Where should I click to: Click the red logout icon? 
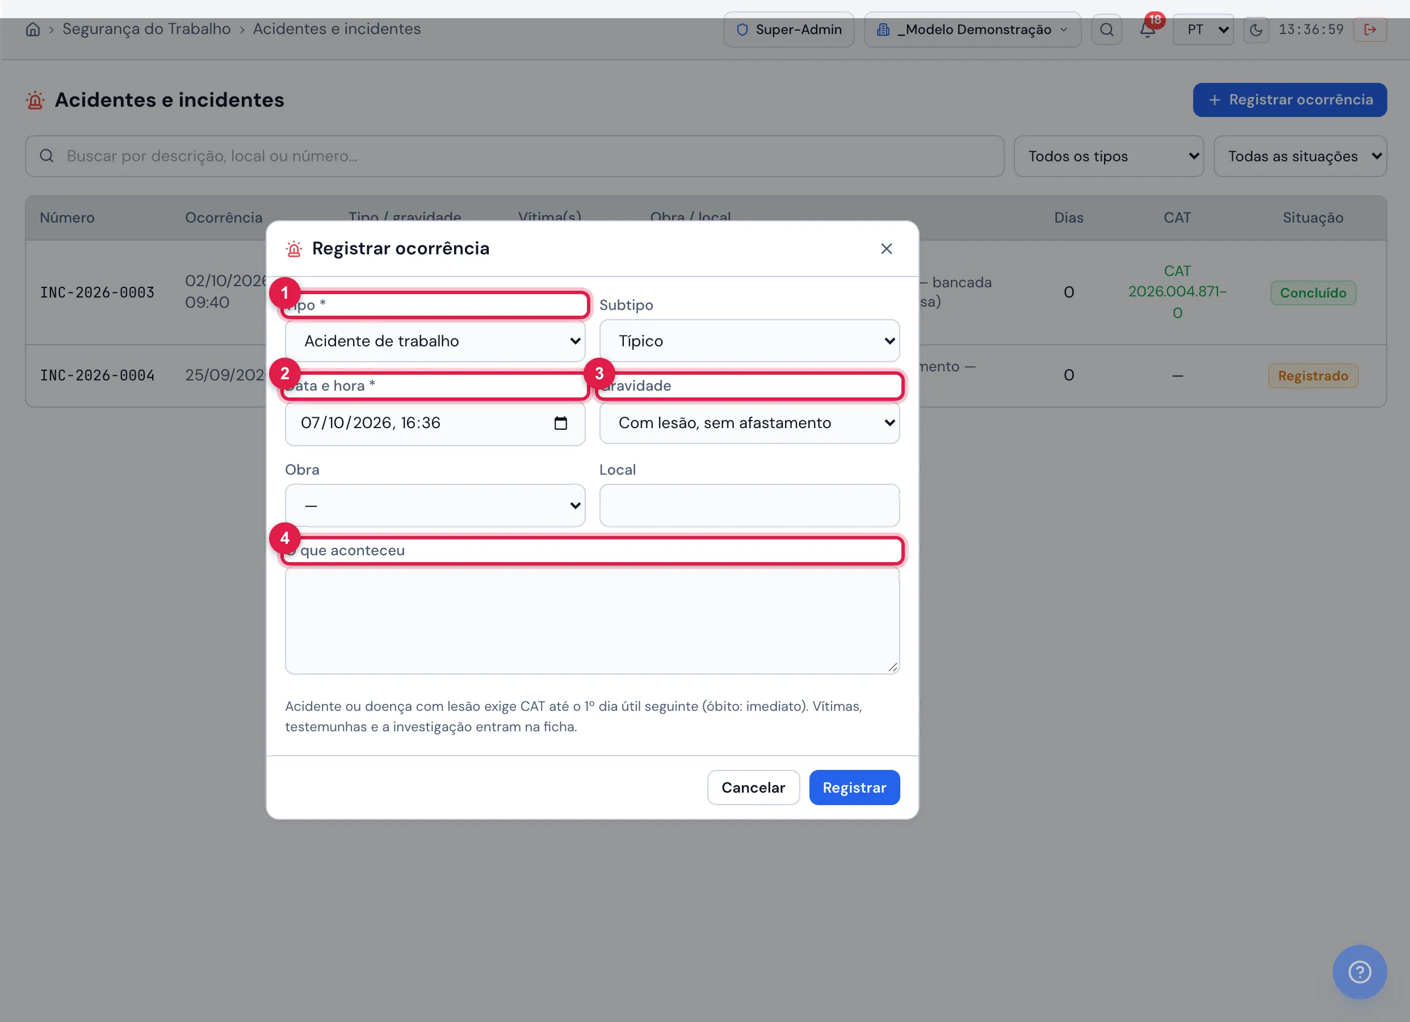[1370, 29]
